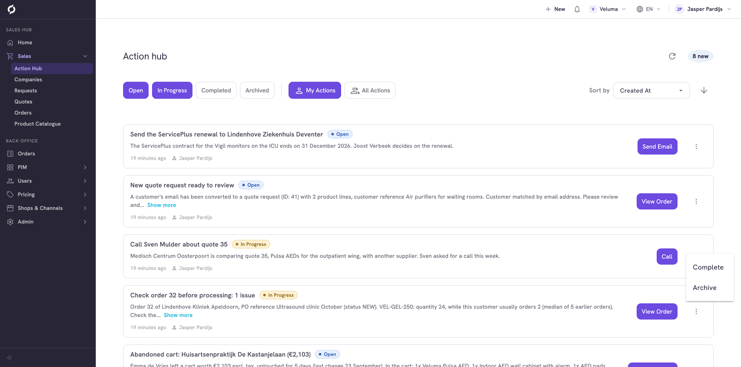Click the globe language icon
Viewport: 741px width, 367px height.
pyautogui.click(x=640, y=9)
